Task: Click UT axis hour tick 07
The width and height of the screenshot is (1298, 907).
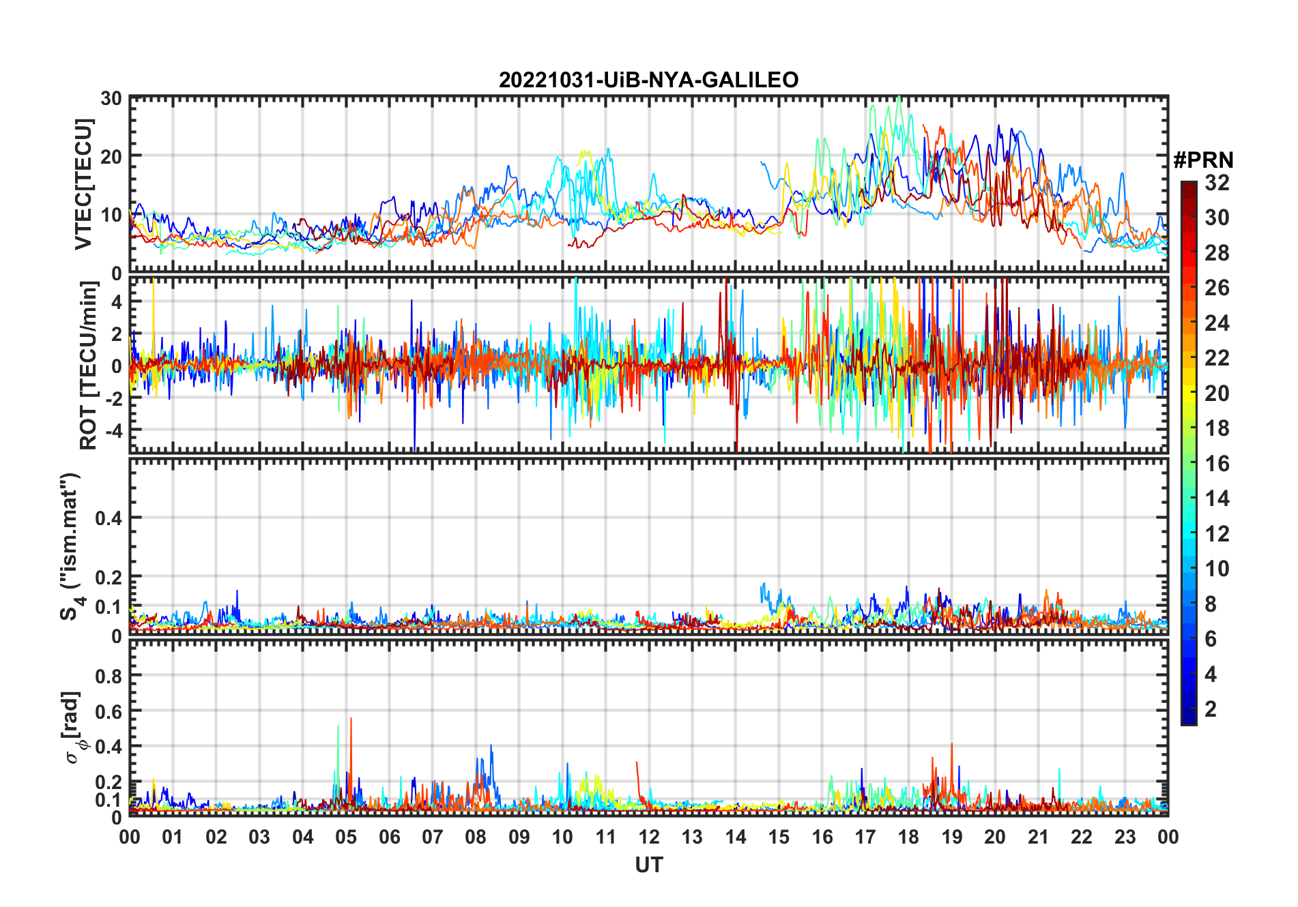Action: coord(433,837)
